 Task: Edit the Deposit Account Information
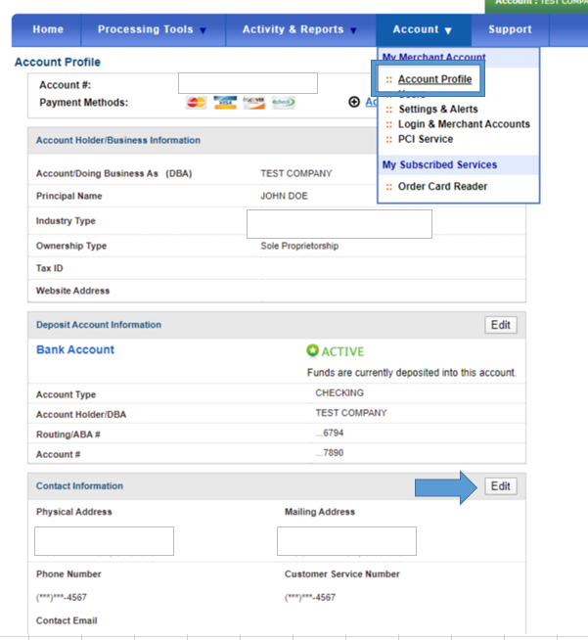501,325
